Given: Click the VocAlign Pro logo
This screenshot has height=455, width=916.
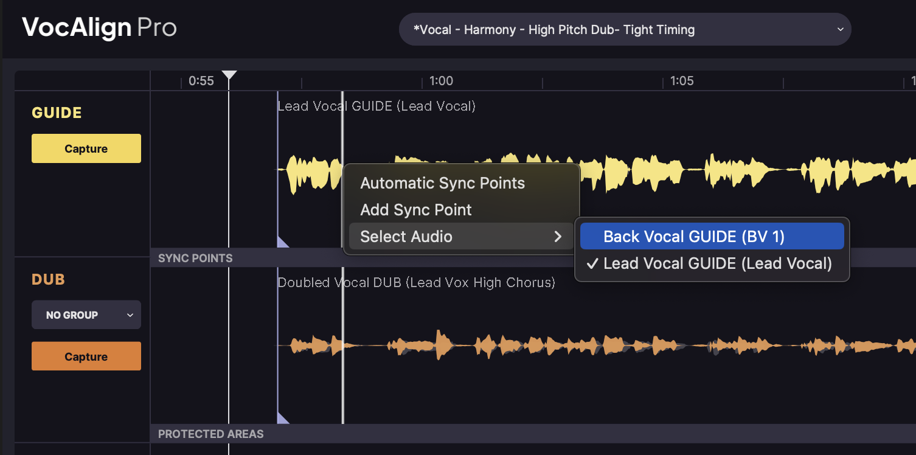Looking at the screenshot, I should (99, 28).
